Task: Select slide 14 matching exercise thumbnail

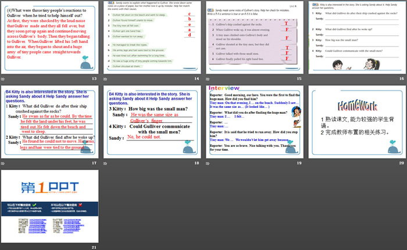Action: (x=152, y=38)
